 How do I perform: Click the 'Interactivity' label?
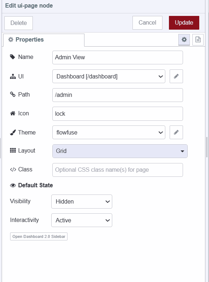click(25, 220)
